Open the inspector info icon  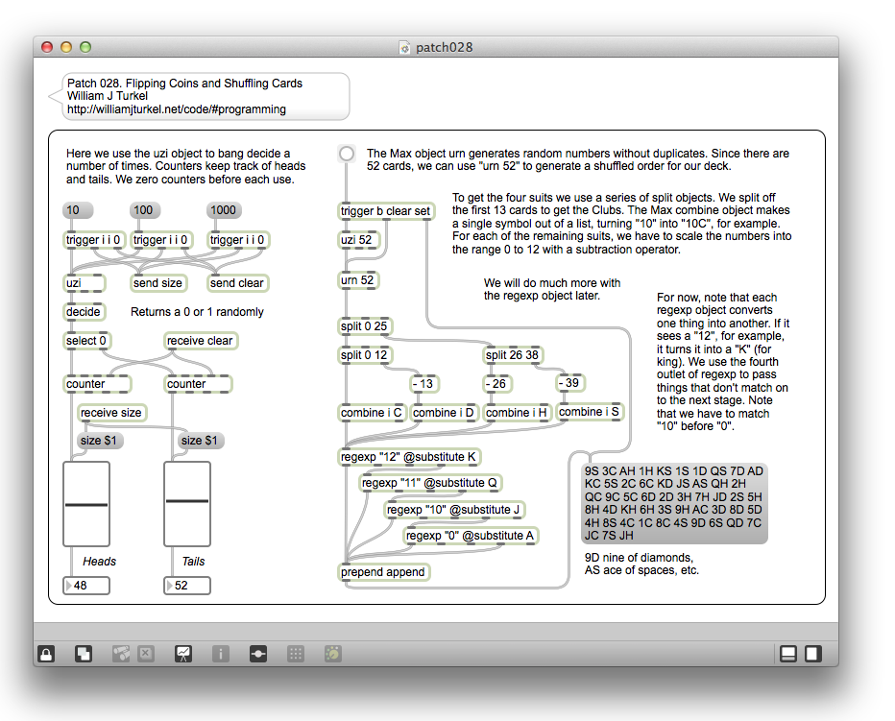click(220, 654)
